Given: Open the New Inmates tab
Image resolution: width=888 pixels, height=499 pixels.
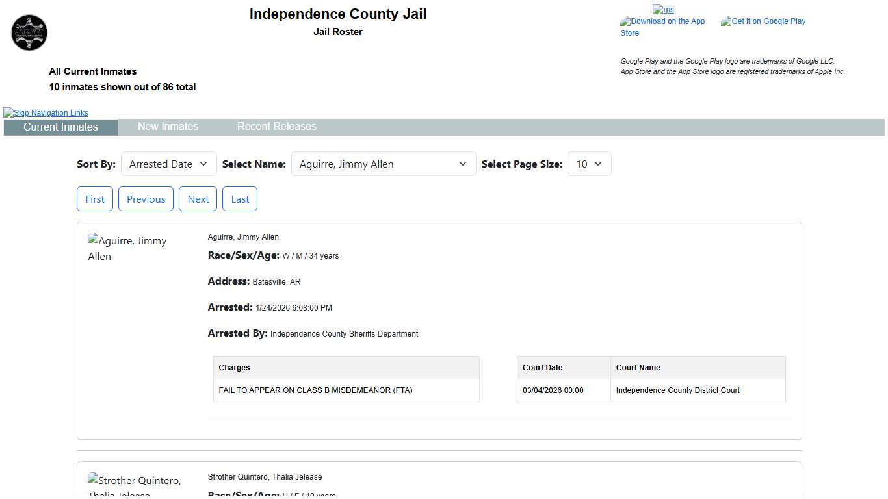Looking at the screenshot, I should tap(168, 127).
